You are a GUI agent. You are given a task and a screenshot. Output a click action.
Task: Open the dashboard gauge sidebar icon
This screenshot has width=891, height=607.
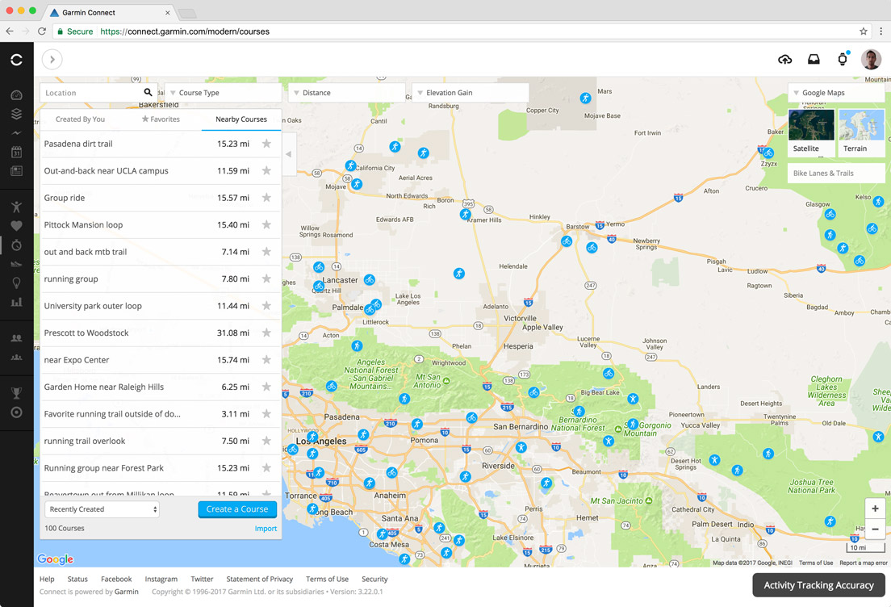16,95
